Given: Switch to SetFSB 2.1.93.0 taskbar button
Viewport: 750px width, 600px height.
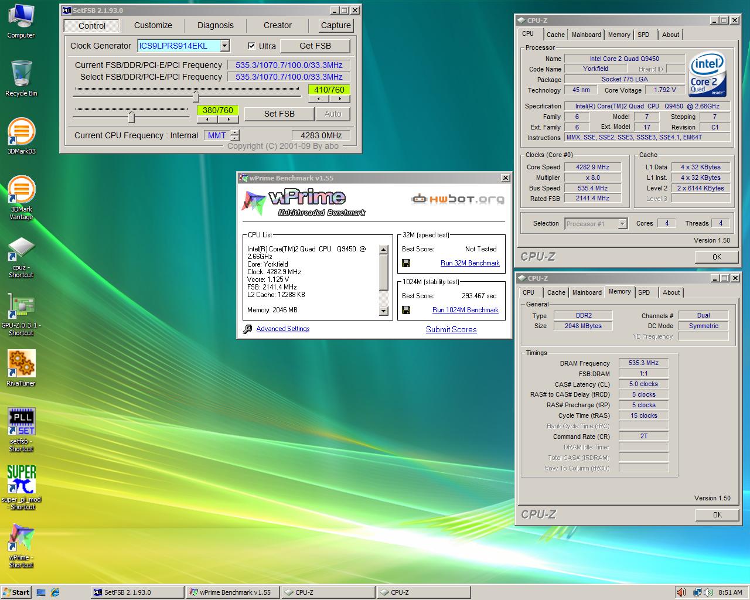Looking at the screenshot, I should click(x=137, y=592).
